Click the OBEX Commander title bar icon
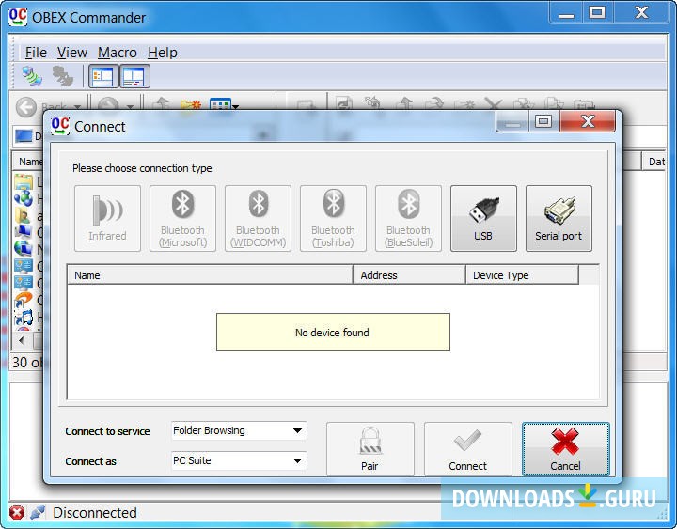 18,17
